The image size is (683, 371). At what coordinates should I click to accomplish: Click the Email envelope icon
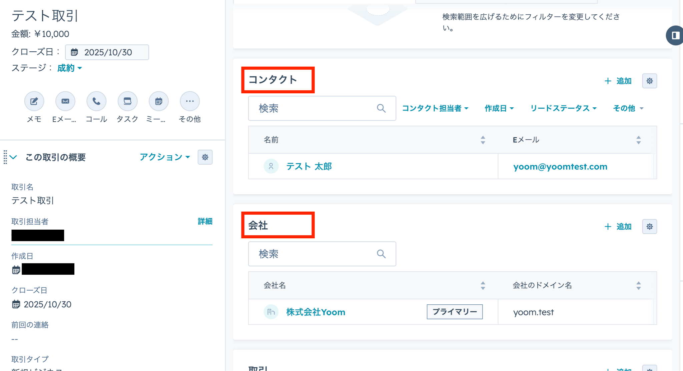(65, 101)
